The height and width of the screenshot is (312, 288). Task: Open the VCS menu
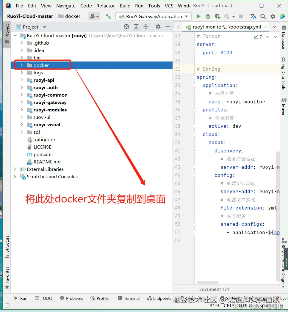point(169,6)
